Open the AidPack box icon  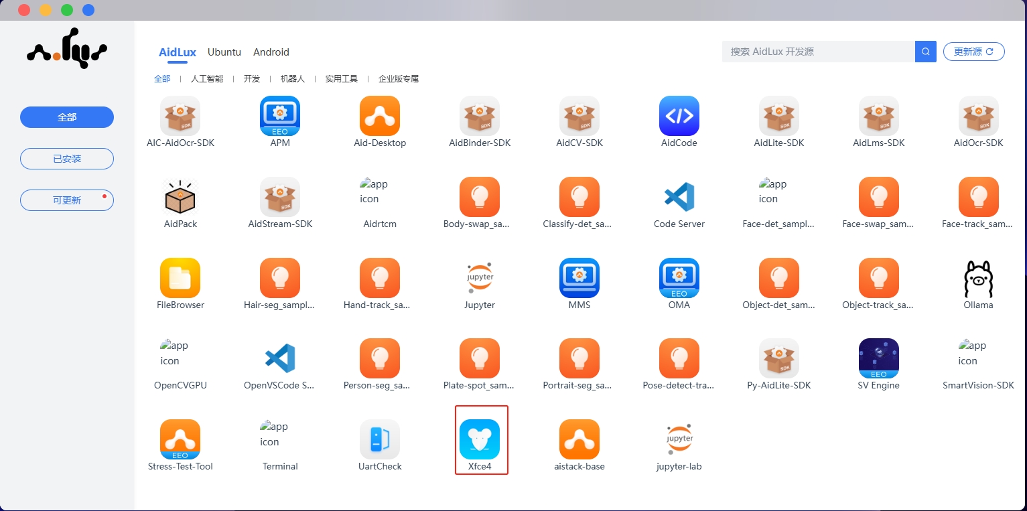(180, 197)
